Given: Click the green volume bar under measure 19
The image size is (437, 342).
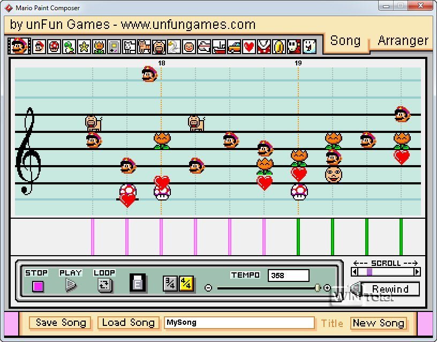Looking at the screenshot, I should (298, 237).
